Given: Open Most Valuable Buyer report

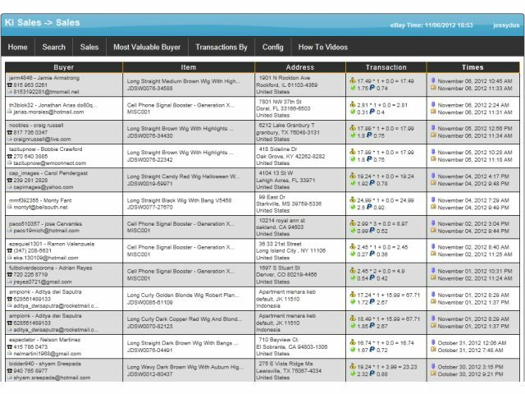Looking at the screenshot, I should point(146,48).
